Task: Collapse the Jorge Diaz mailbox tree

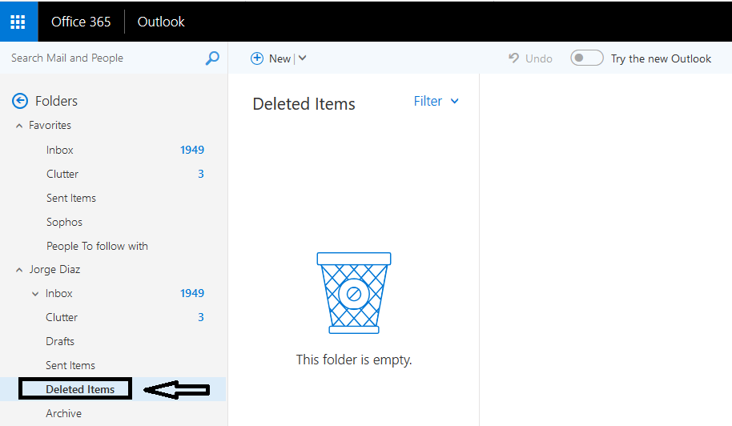Action: (x=19, y=270)
